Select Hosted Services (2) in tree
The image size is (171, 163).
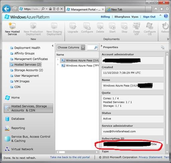pos(26,64)
